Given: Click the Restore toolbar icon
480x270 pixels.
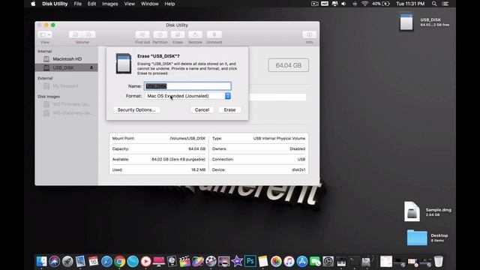Looking at the screenshot, I should 195,34.
